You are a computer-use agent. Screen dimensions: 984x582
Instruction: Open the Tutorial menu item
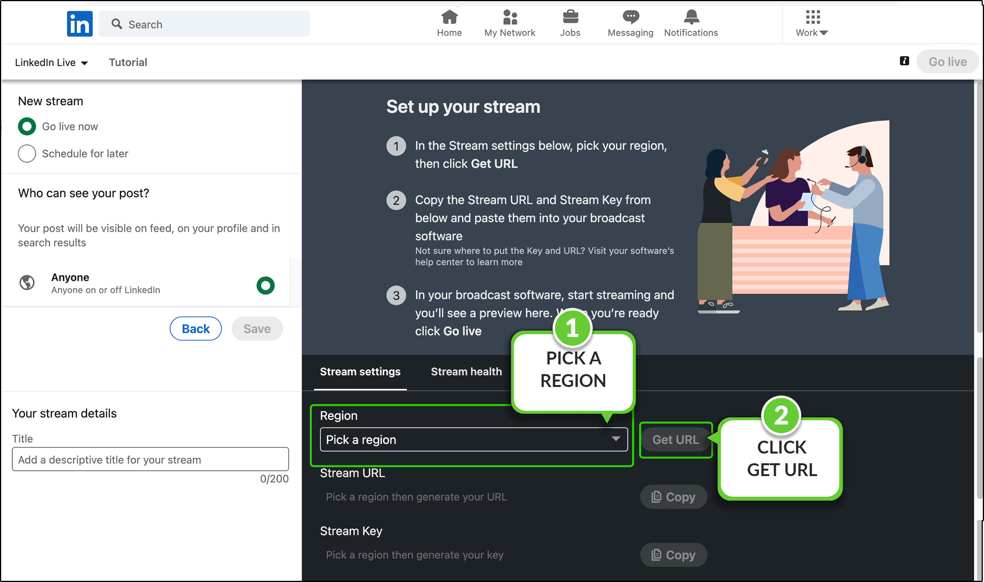tap(128, 62)
